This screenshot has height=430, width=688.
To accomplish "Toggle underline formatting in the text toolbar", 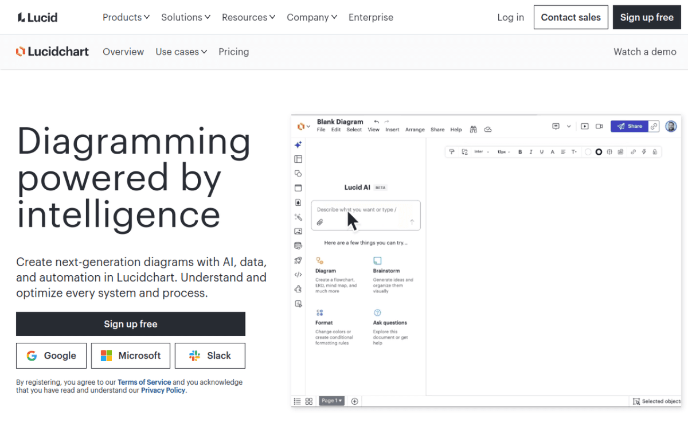I will tap(542, 151).
